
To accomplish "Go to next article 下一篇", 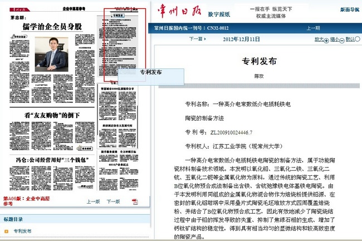I will [x=195, y=40].
